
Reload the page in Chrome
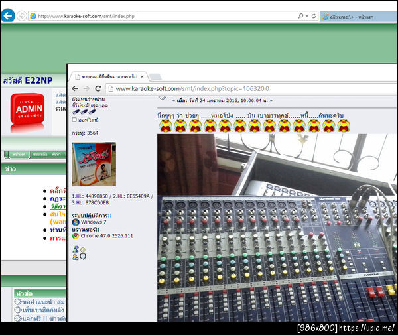[x=98, y=88]
